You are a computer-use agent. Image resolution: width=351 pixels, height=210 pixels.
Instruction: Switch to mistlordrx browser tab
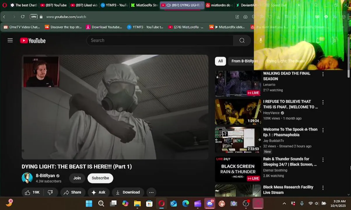(x=219, y=5)
